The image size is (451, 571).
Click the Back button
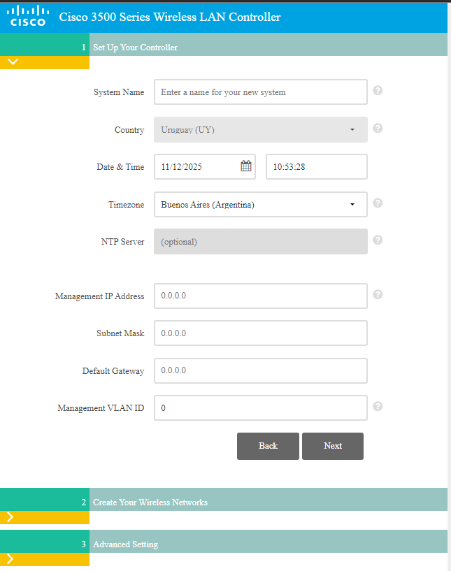(268, 446)
